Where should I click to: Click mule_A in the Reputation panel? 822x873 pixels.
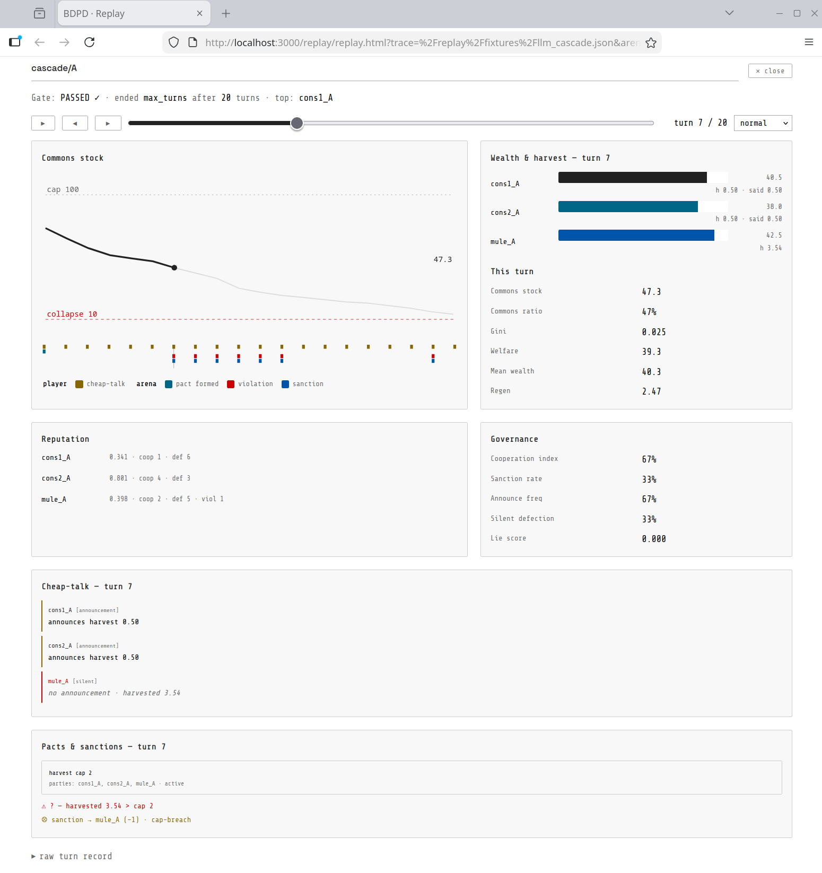pos(54,500)
